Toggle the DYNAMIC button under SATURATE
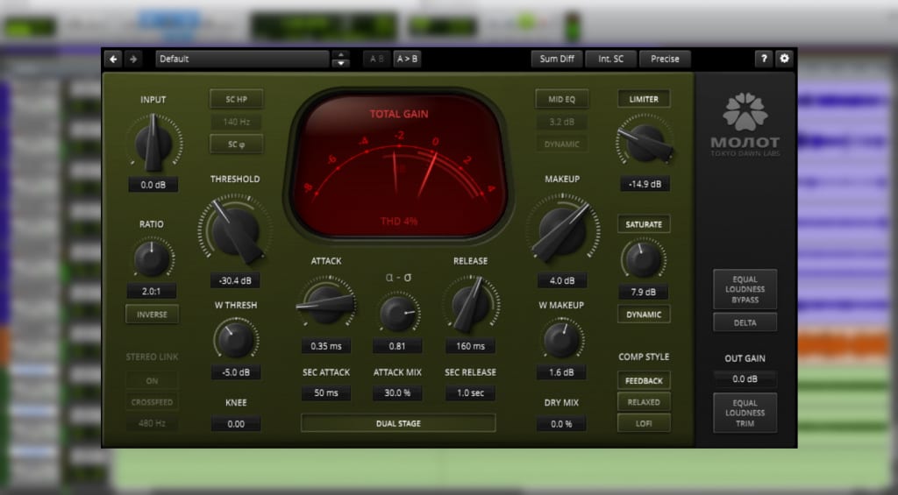 point(644,315)
